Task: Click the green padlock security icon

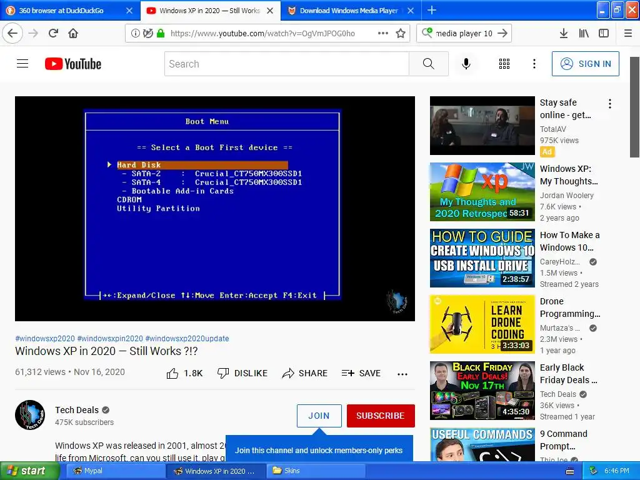Action: (161, 33)
